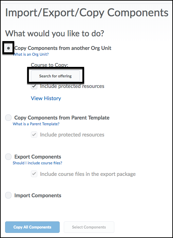
Task: Click the Import/Export/Copy Components page heading
Action: pyautogui.click(x=87, y=13)
